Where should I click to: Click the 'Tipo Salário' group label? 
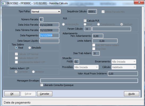[x=18, y=45]
